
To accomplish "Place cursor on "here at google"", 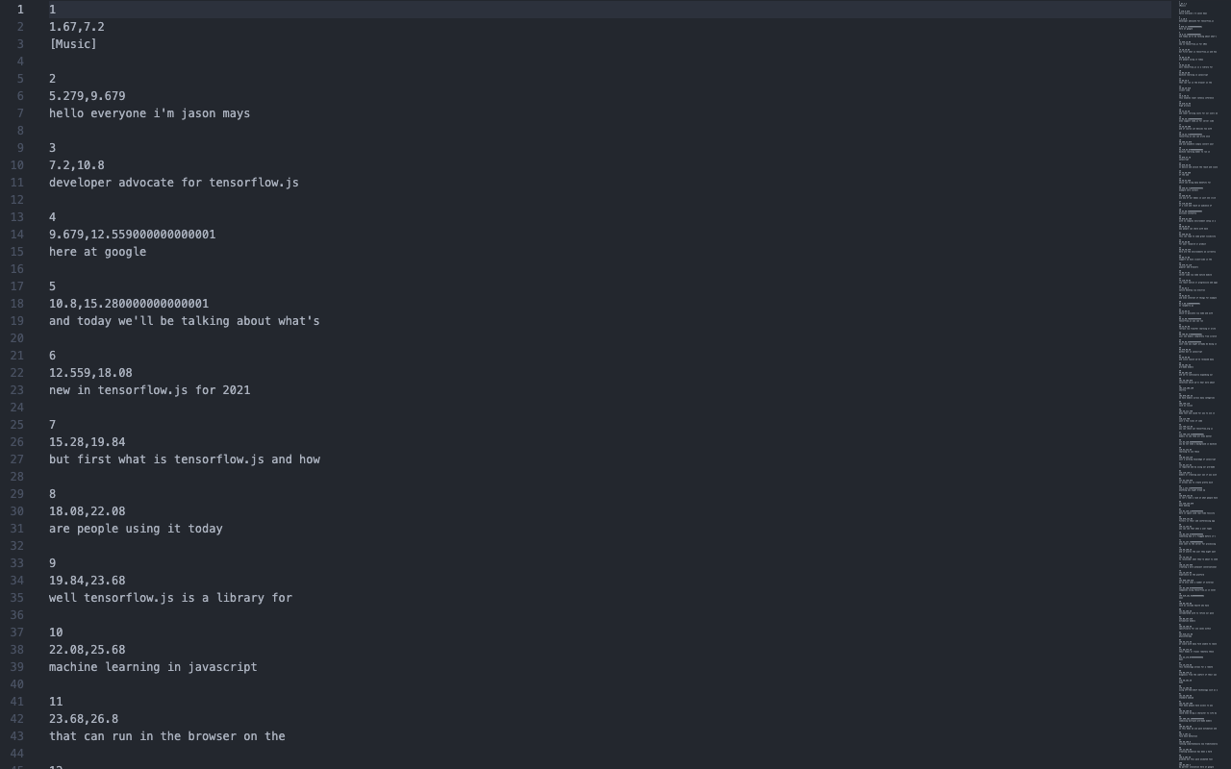I will 97,252.
